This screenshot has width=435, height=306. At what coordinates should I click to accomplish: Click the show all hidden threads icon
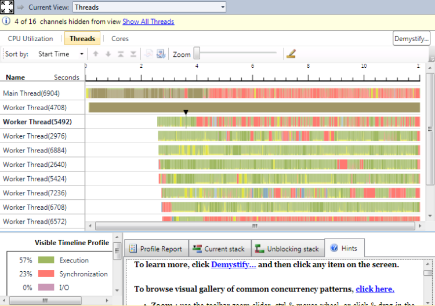coord(161,54)
